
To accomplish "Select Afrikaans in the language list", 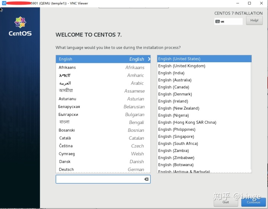I will click(x=103, y=67).
